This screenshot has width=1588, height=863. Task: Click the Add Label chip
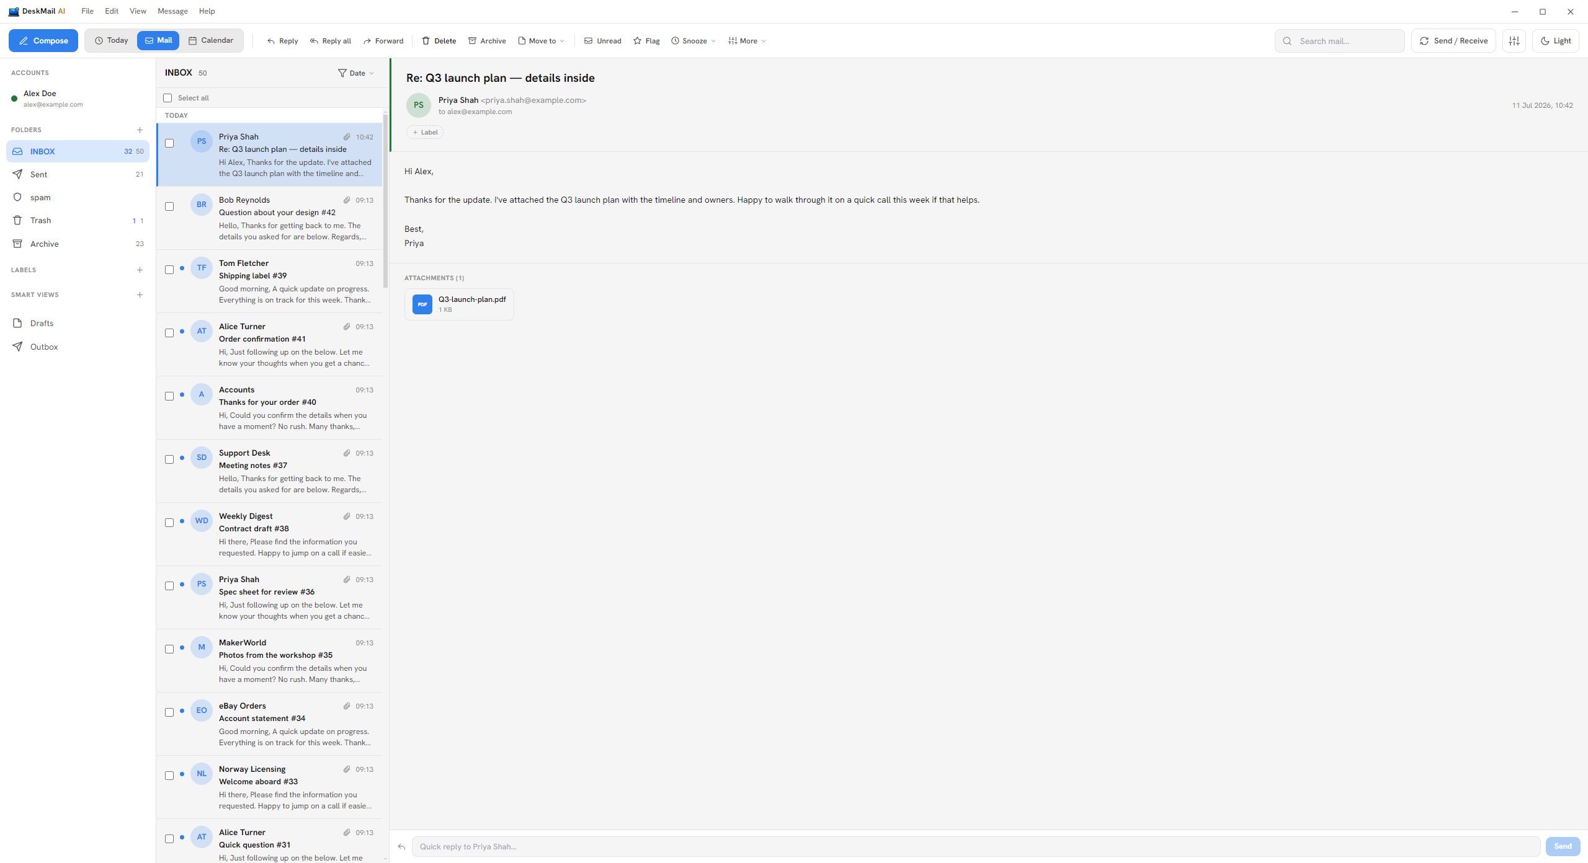425,132
